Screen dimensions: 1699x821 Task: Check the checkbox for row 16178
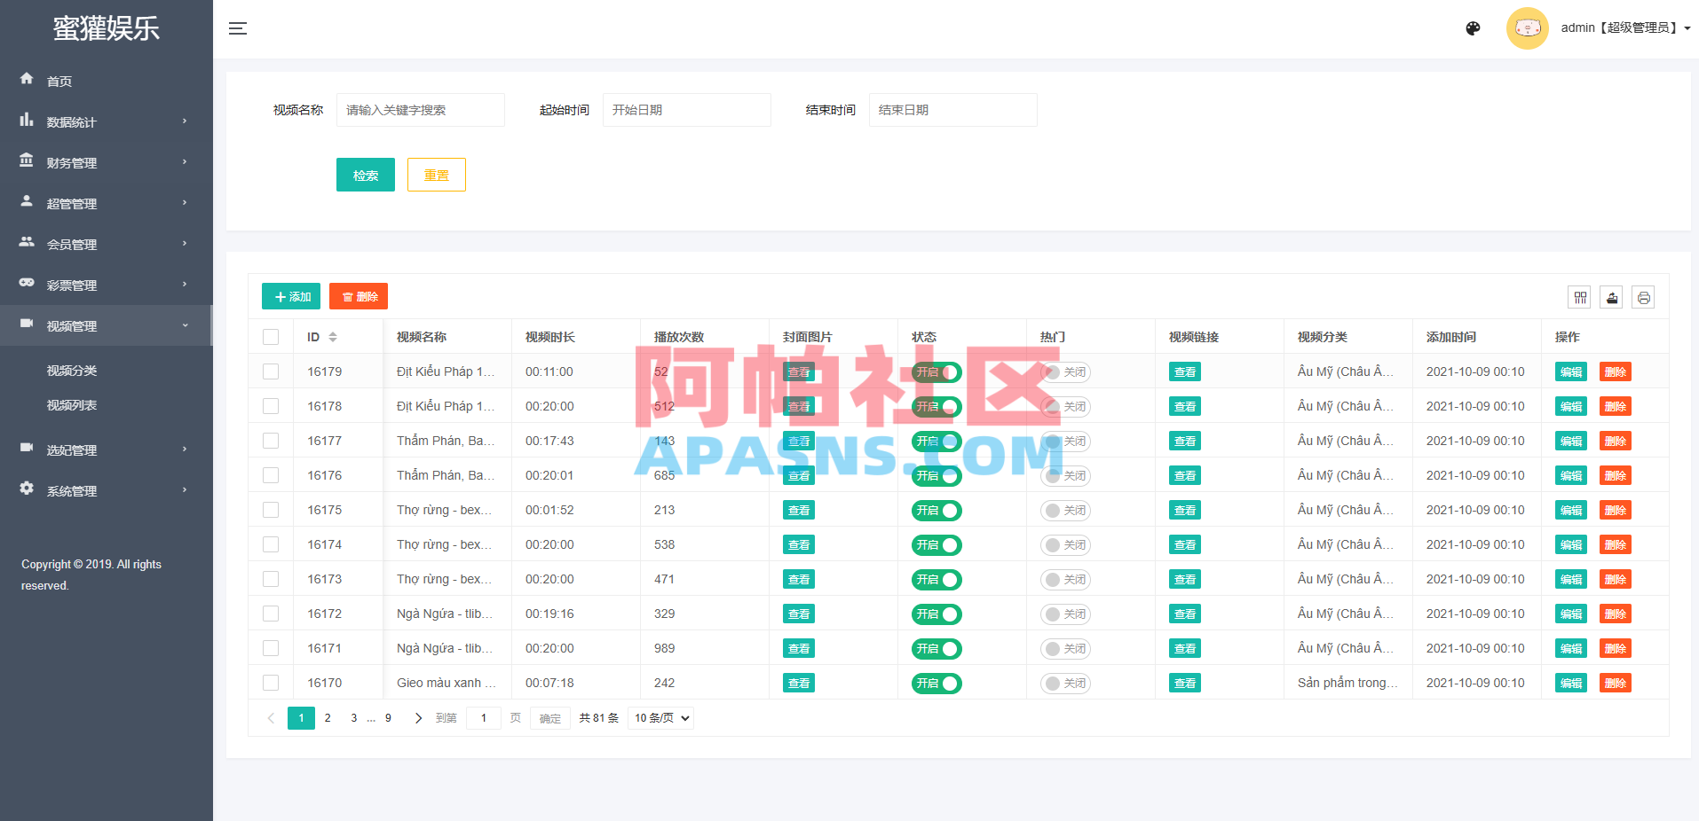click(x=271, y=406)
